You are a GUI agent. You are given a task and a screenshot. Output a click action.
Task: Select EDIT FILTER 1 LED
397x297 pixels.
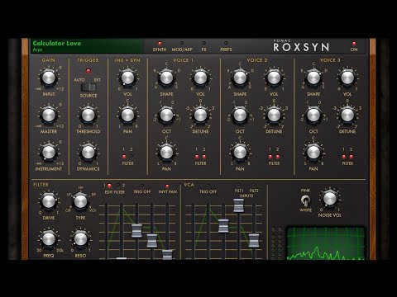tap(109, 186)
